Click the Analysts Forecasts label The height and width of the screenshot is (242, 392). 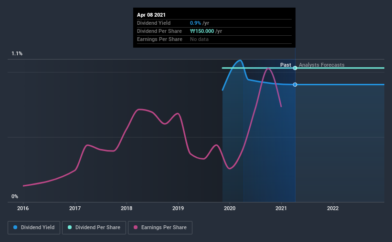(x=321, y=65)
